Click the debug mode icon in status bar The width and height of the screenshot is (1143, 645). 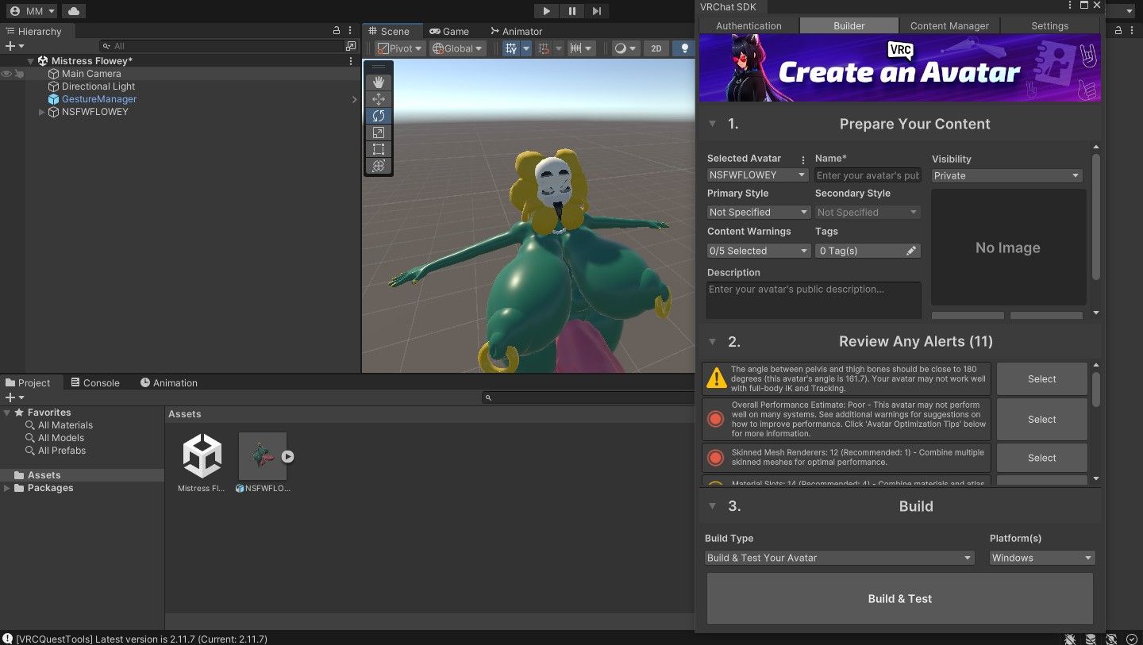(1072, 639)
